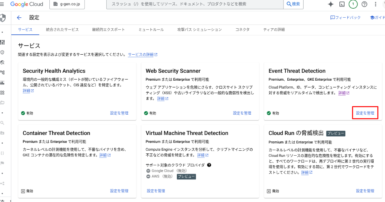
Task: Click the bar chart icon in left sidebar
Action: [x=3, y=83]
